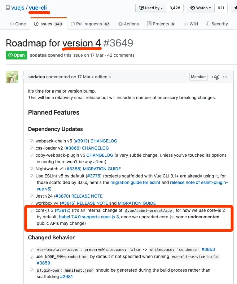Viewport: 237px width, 284px height.
Task: Open the babel 7.4.0 supports core-js 3 link
Action: point(89,217)
